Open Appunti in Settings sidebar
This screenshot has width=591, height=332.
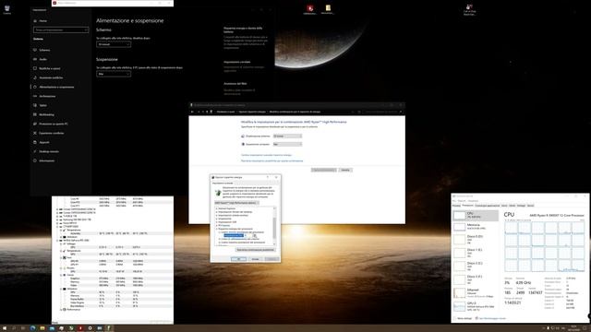click(x=44, y=142)
